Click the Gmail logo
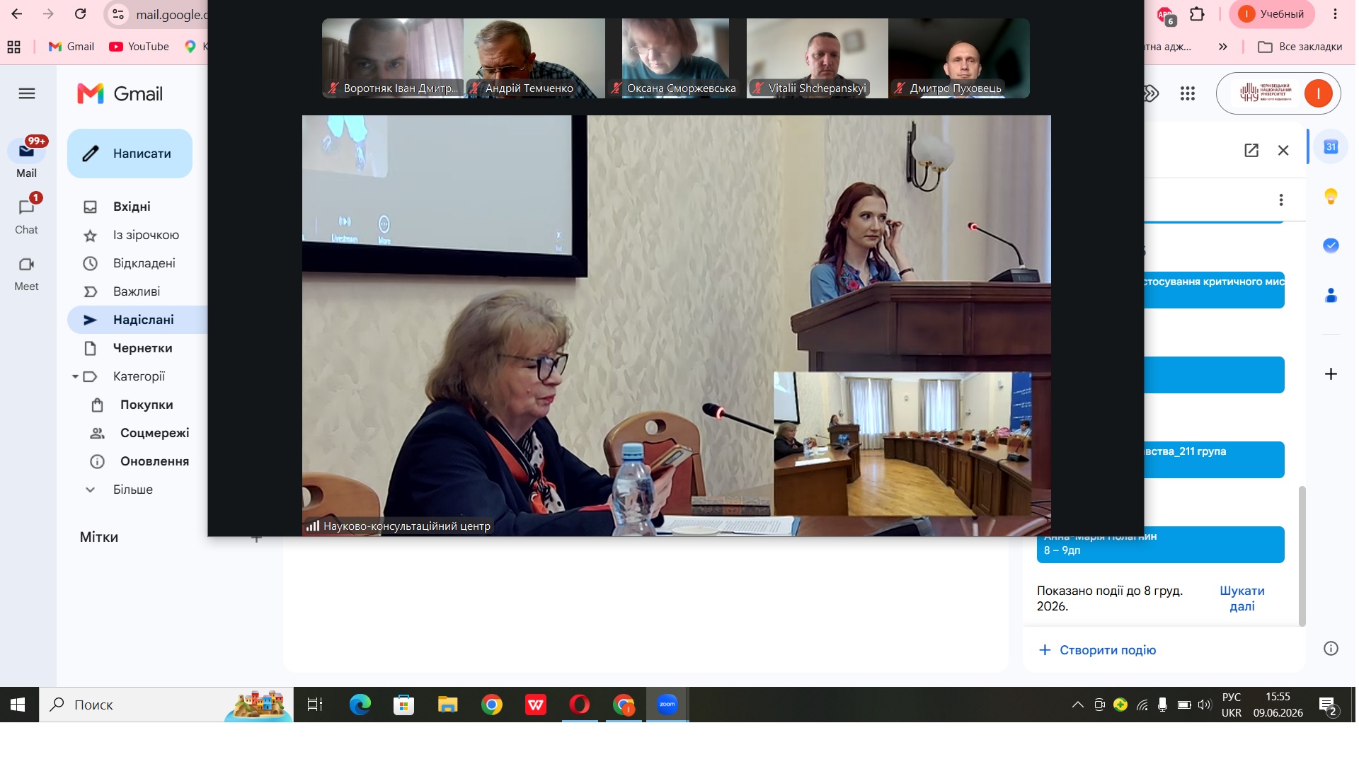The image size is (1359, 764). point(120,93)
